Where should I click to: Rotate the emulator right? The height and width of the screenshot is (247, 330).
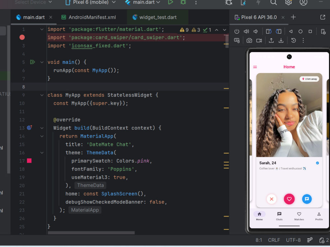point(279,32)
